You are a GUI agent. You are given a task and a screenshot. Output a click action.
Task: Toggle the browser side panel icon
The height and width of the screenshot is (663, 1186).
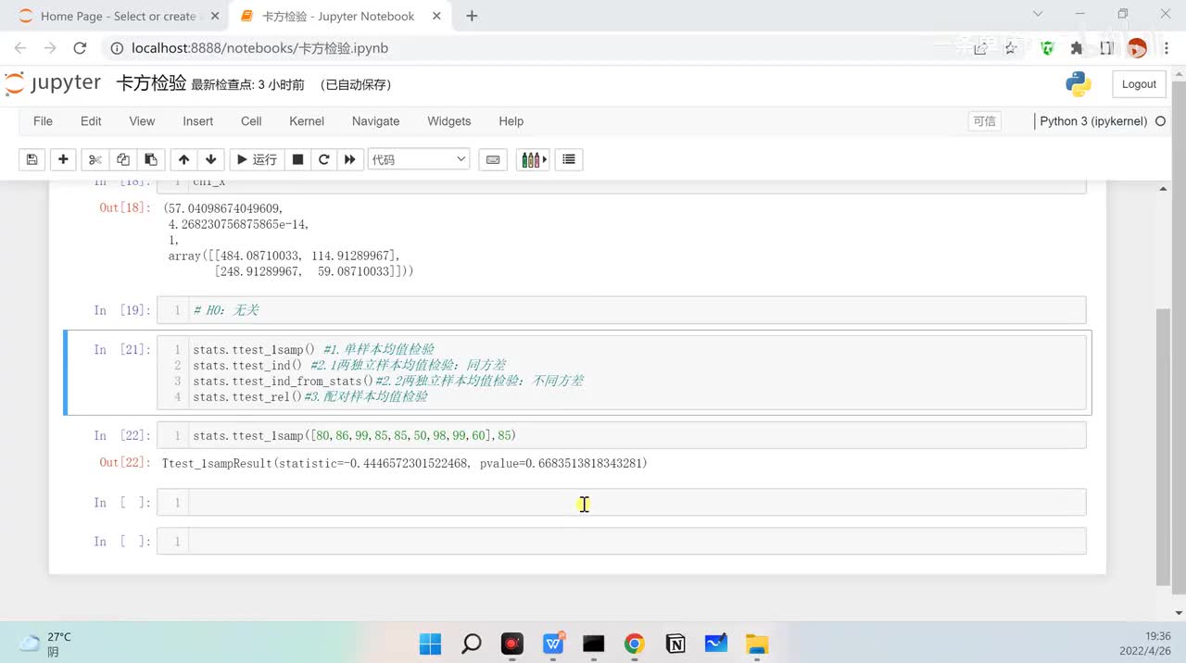pyautogui.click(x=1106, y=48)
